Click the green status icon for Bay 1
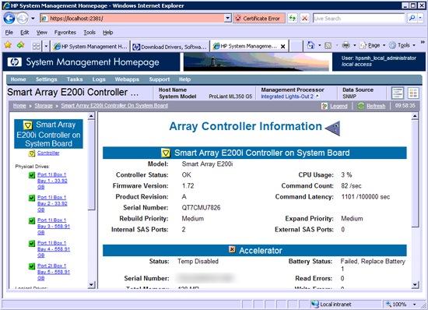This screenshot has height=310, width=428. point(32,175)
